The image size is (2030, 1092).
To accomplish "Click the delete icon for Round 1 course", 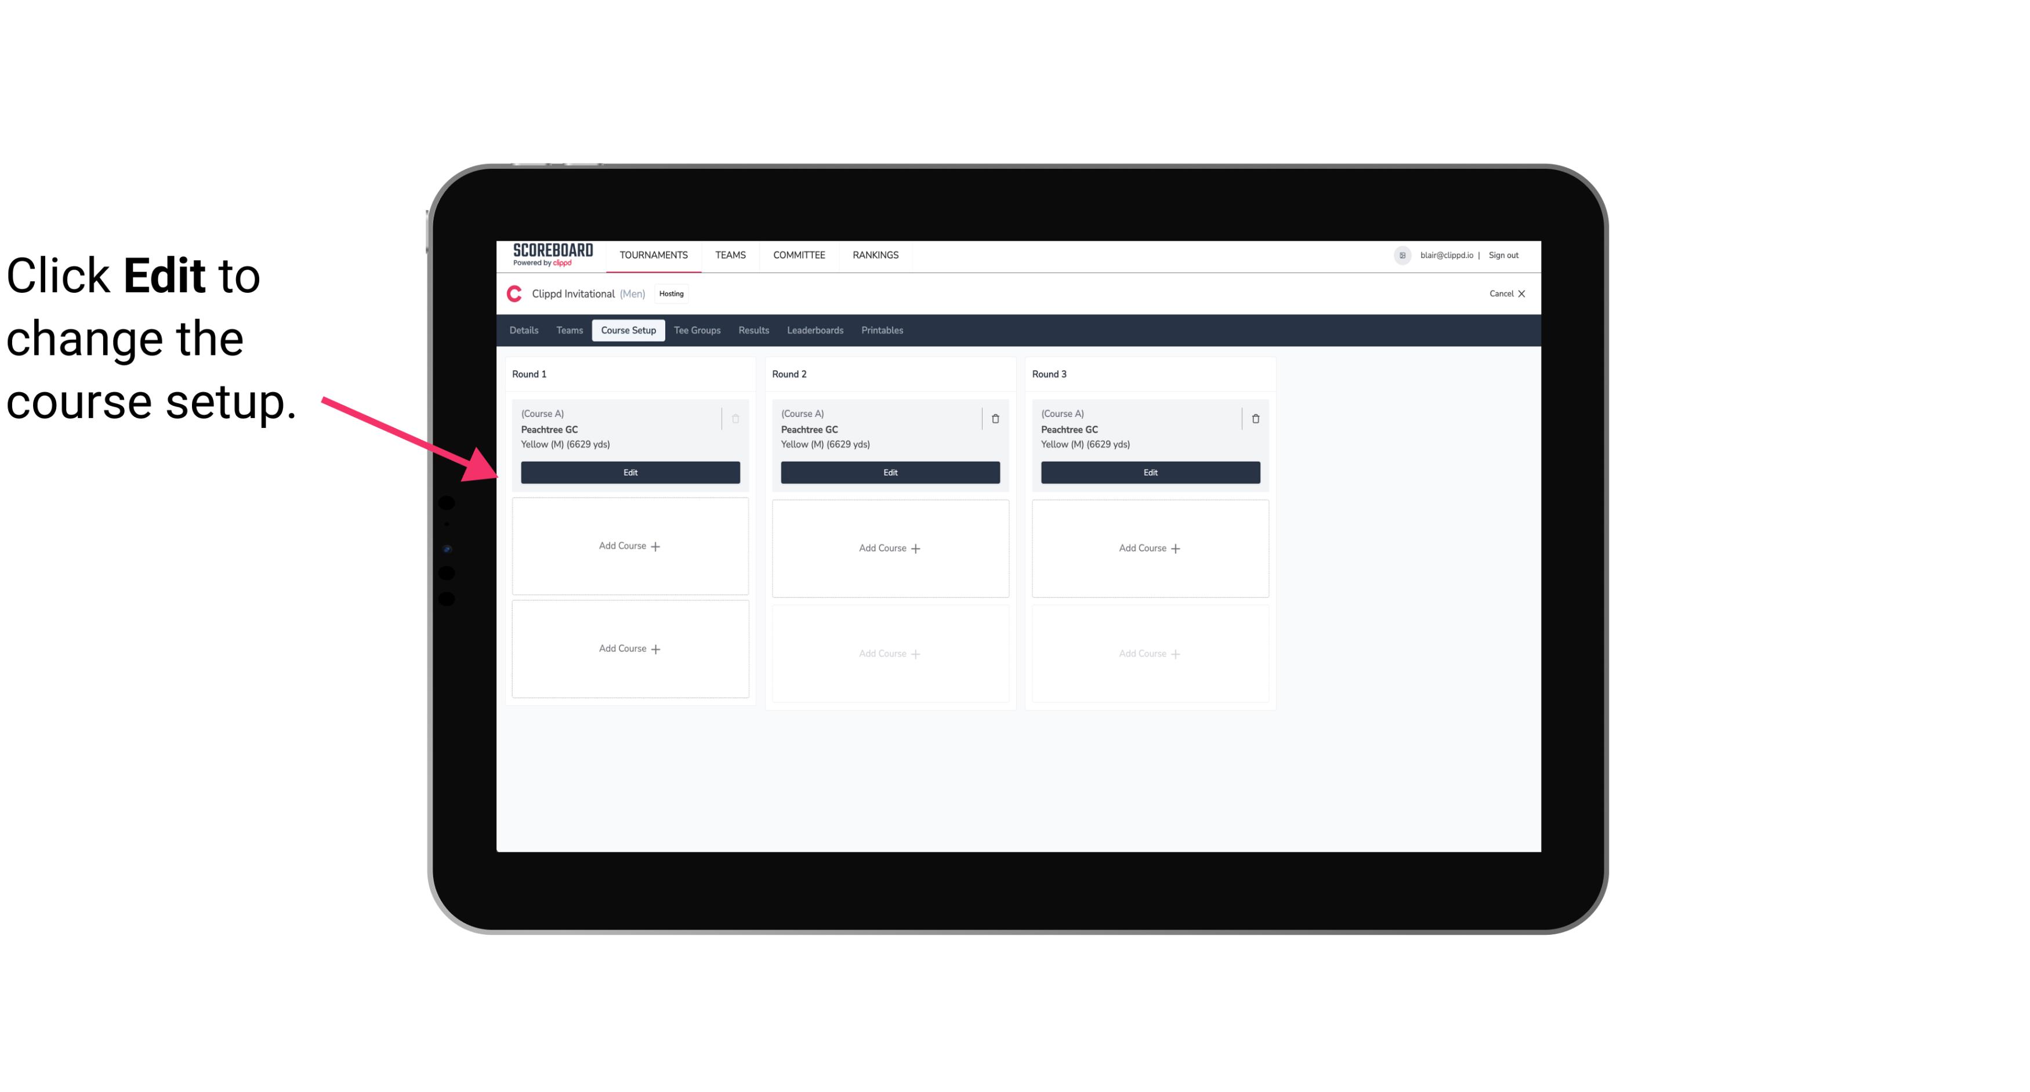I will (x=735, y=418).
